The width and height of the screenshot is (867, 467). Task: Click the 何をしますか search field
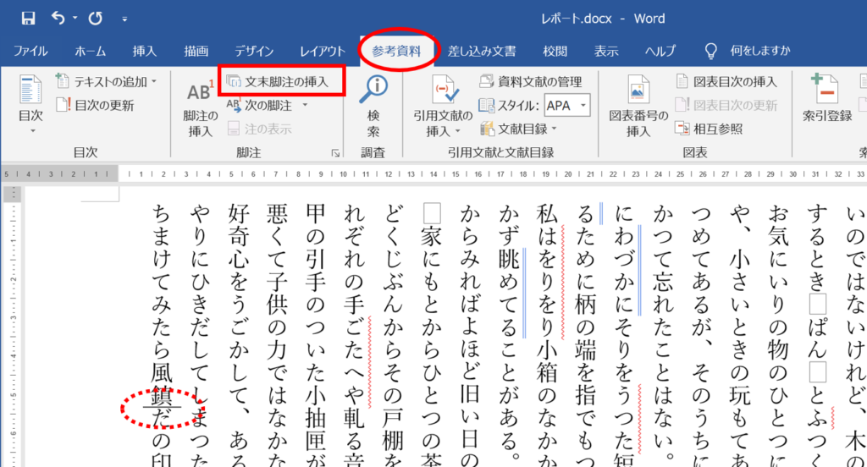coord(759,51)
